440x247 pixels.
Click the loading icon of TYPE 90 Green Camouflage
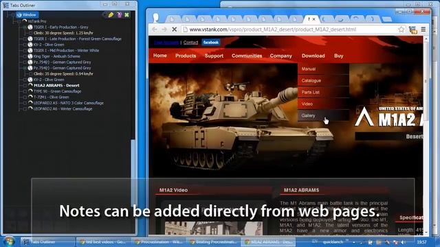(30, 91)
